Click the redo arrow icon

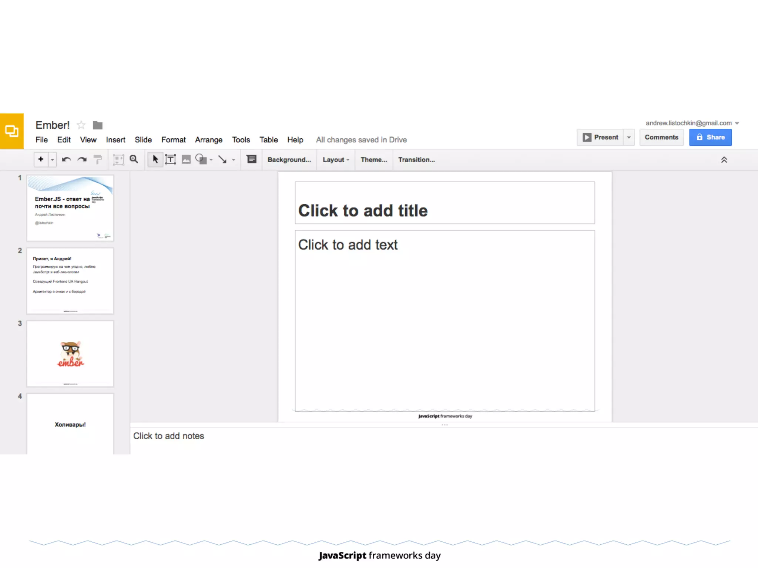[82, 159]
